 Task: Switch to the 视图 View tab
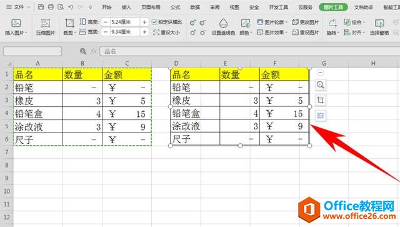pos(234,7)
